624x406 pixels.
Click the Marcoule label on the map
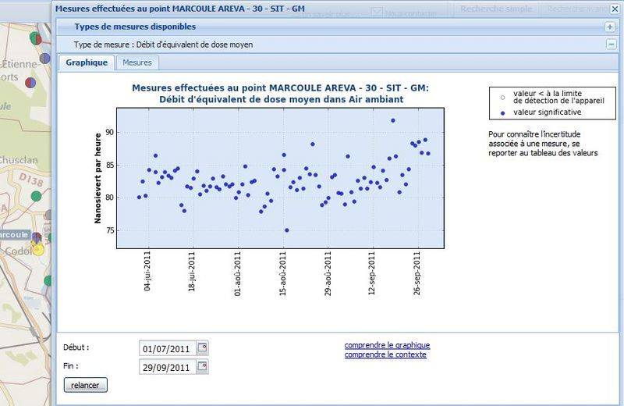pos(14,235)
